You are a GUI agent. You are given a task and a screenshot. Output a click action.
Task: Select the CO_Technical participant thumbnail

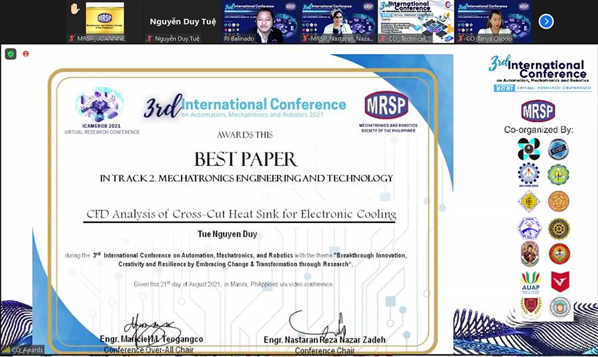pyautogui.click(x=416, y=21)
